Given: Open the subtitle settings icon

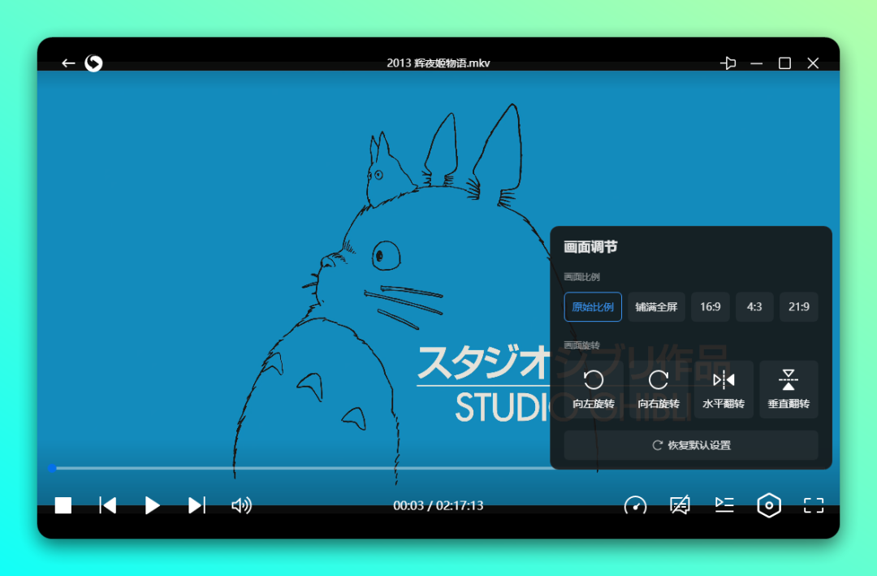Looking at the screenshot, I should tap(680, 505).
